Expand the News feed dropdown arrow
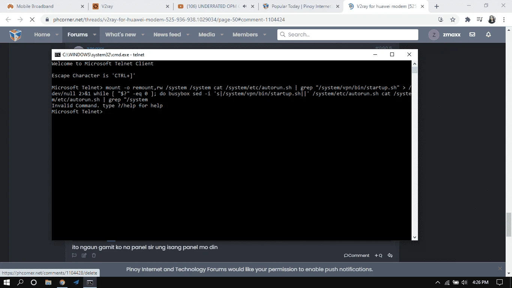 click(188, 34)
